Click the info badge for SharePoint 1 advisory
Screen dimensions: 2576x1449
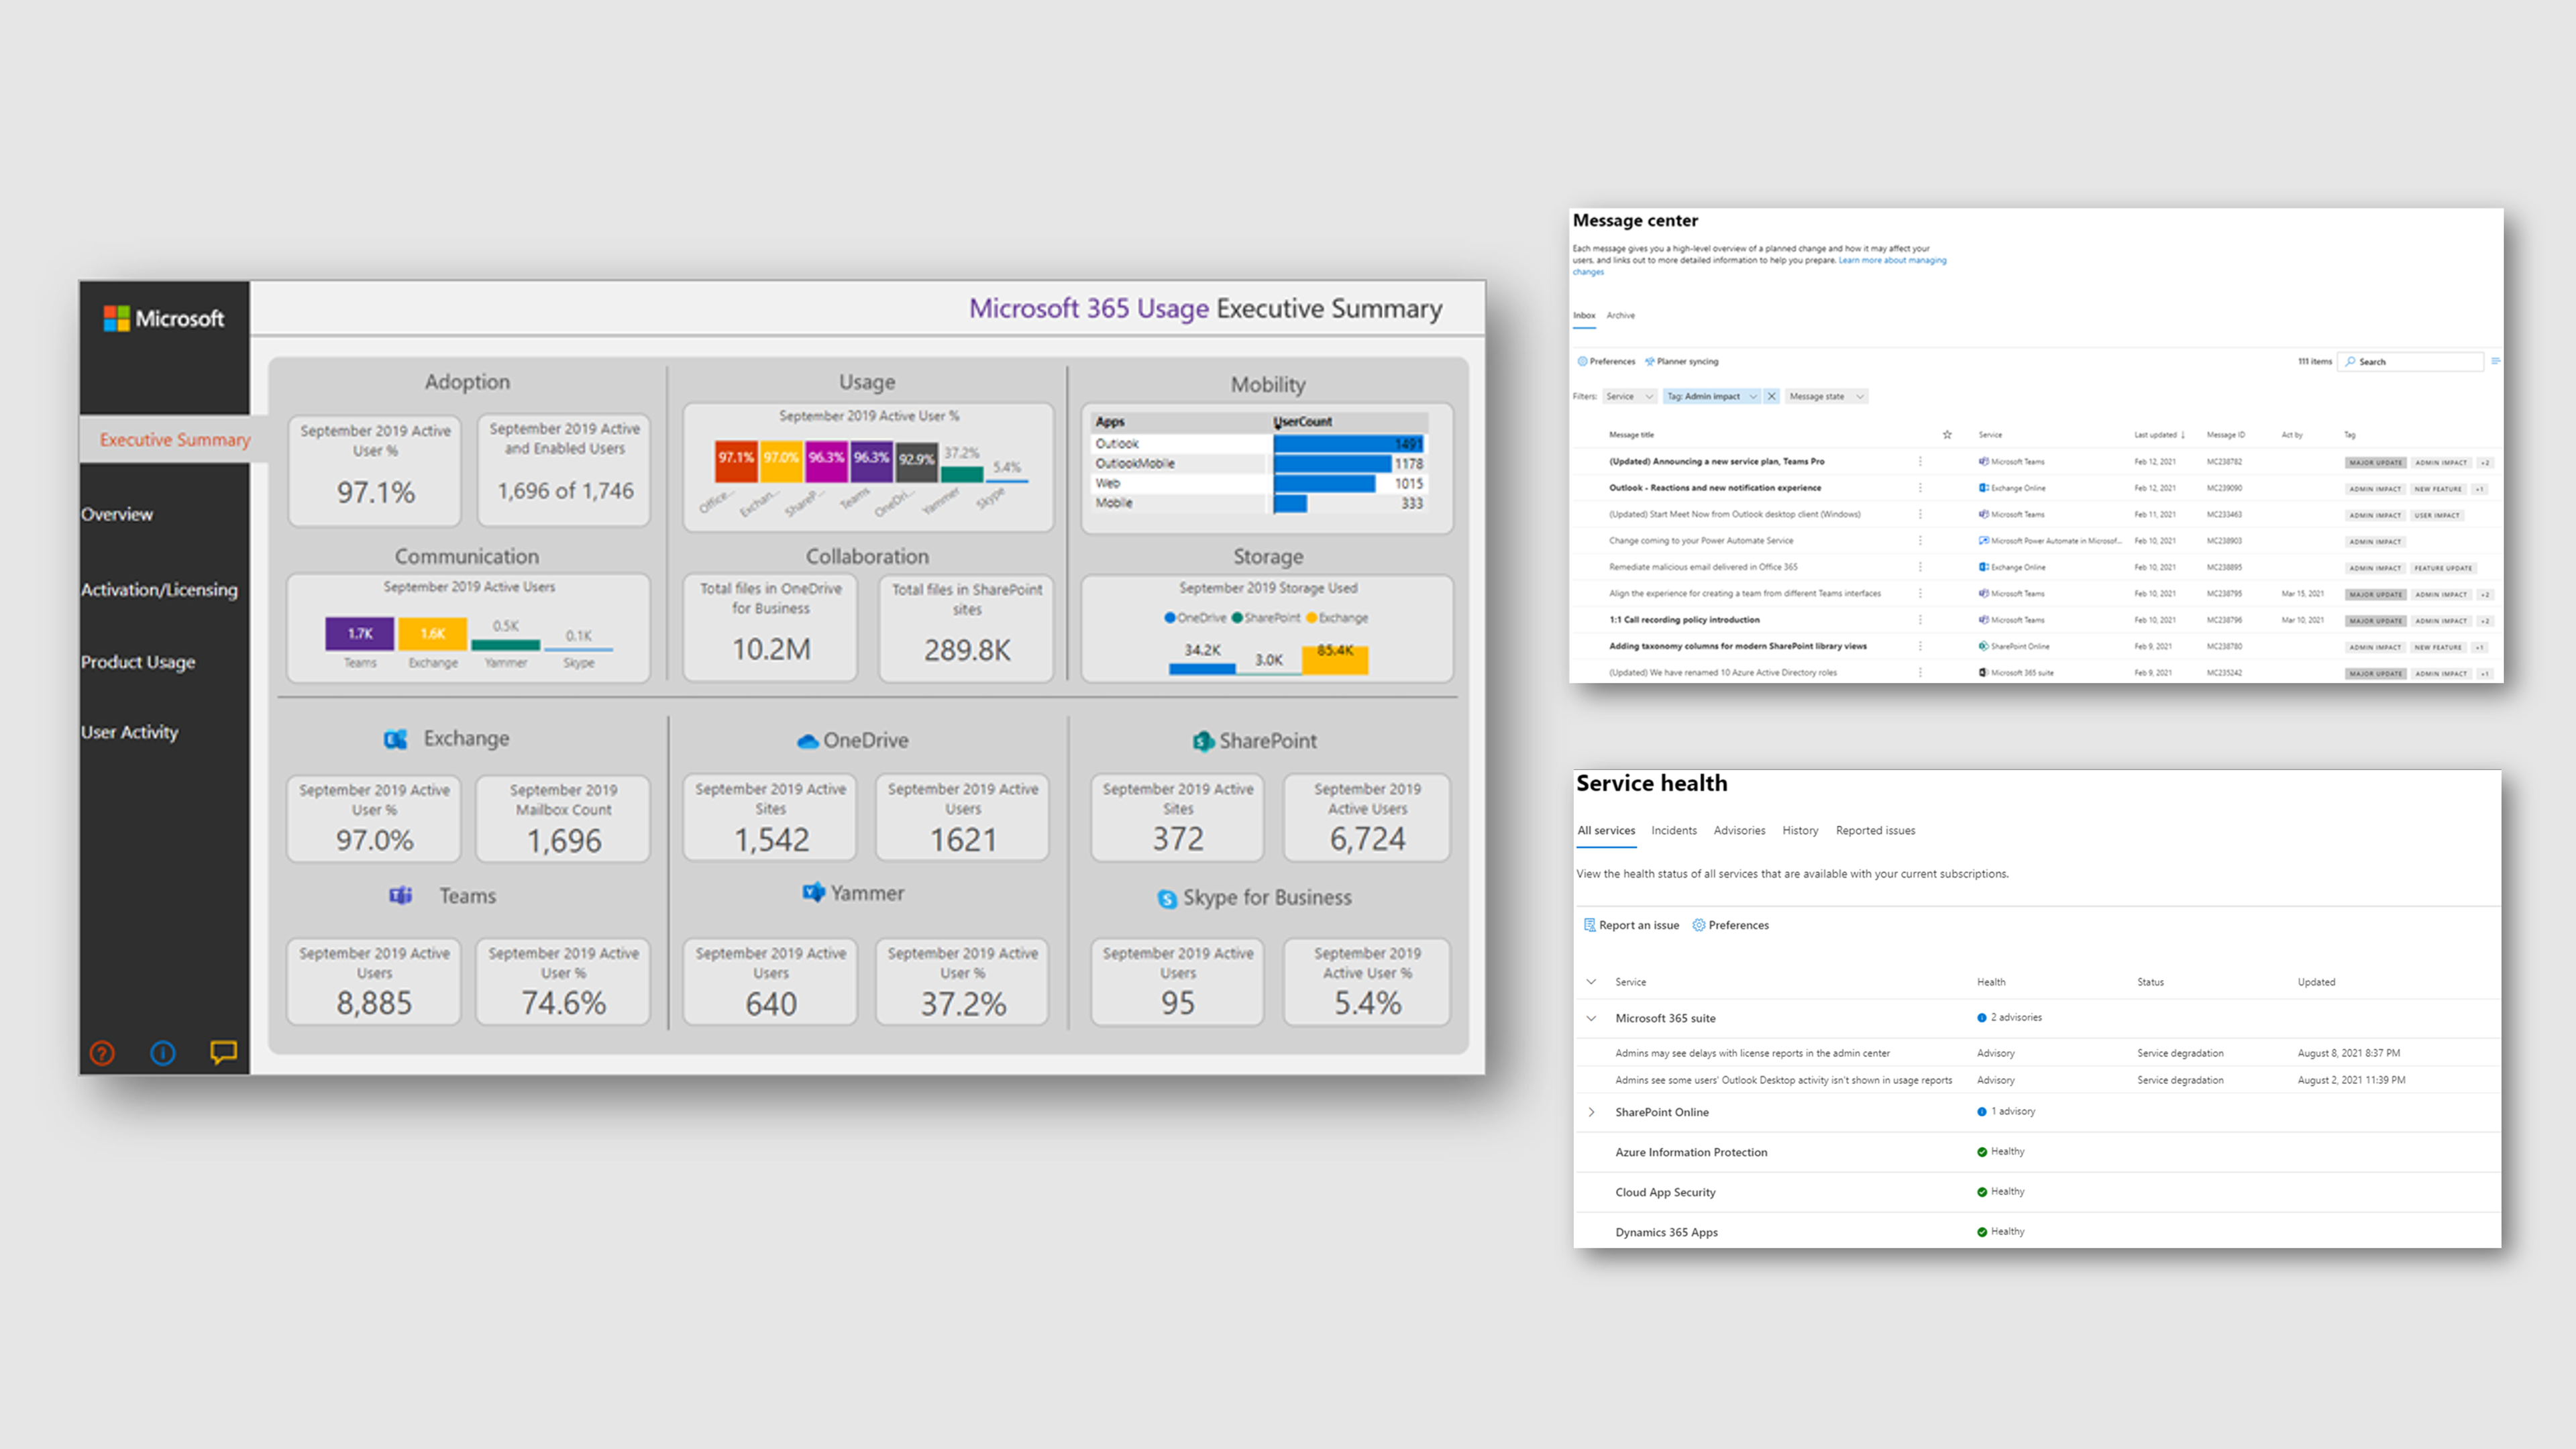point(1982,1112)
